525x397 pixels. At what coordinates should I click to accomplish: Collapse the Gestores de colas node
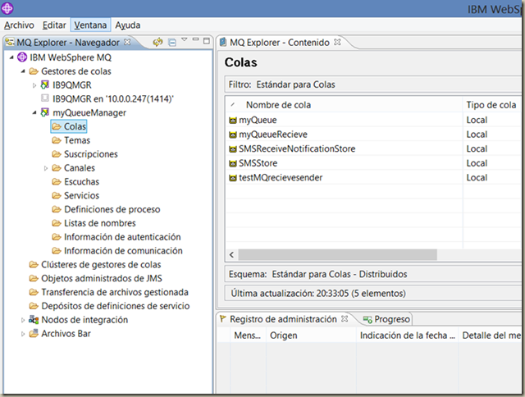click(23, 71)
